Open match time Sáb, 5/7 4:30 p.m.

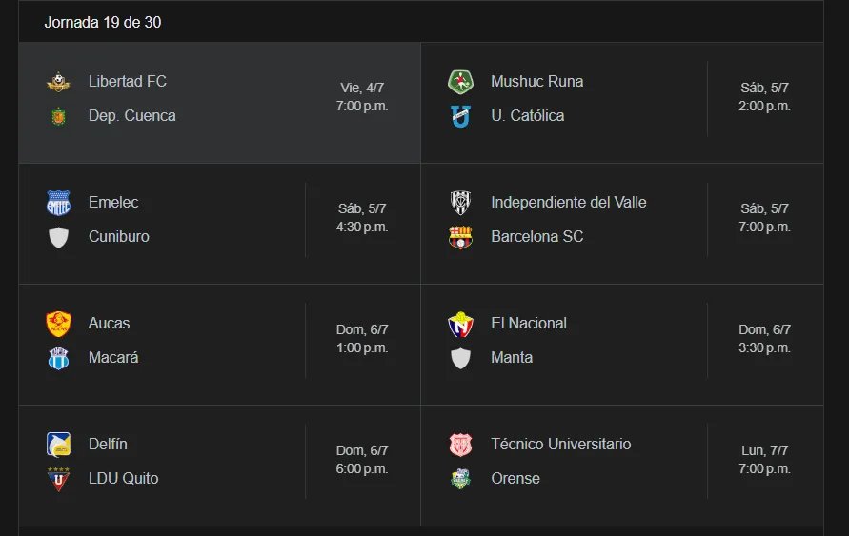tap(362, 218)
